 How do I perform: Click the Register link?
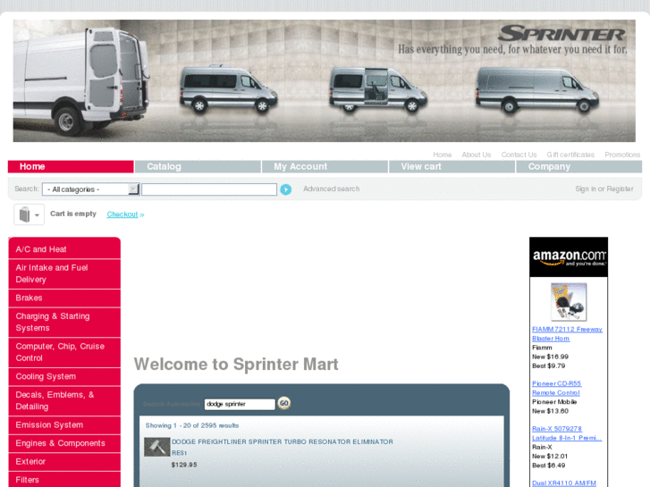tap(620, 189)
